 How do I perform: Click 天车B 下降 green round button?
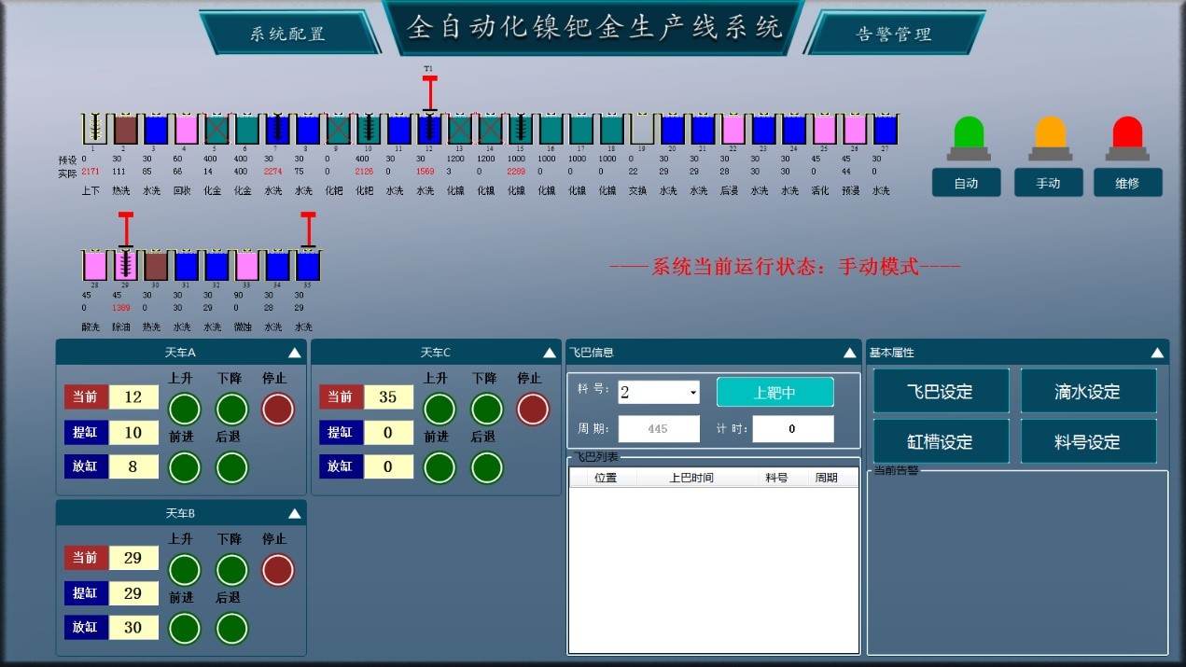pos(232,570)
